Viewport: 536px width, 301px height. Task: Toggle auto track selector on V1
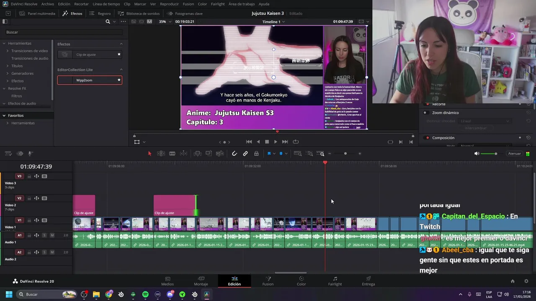tap(36, 220)
